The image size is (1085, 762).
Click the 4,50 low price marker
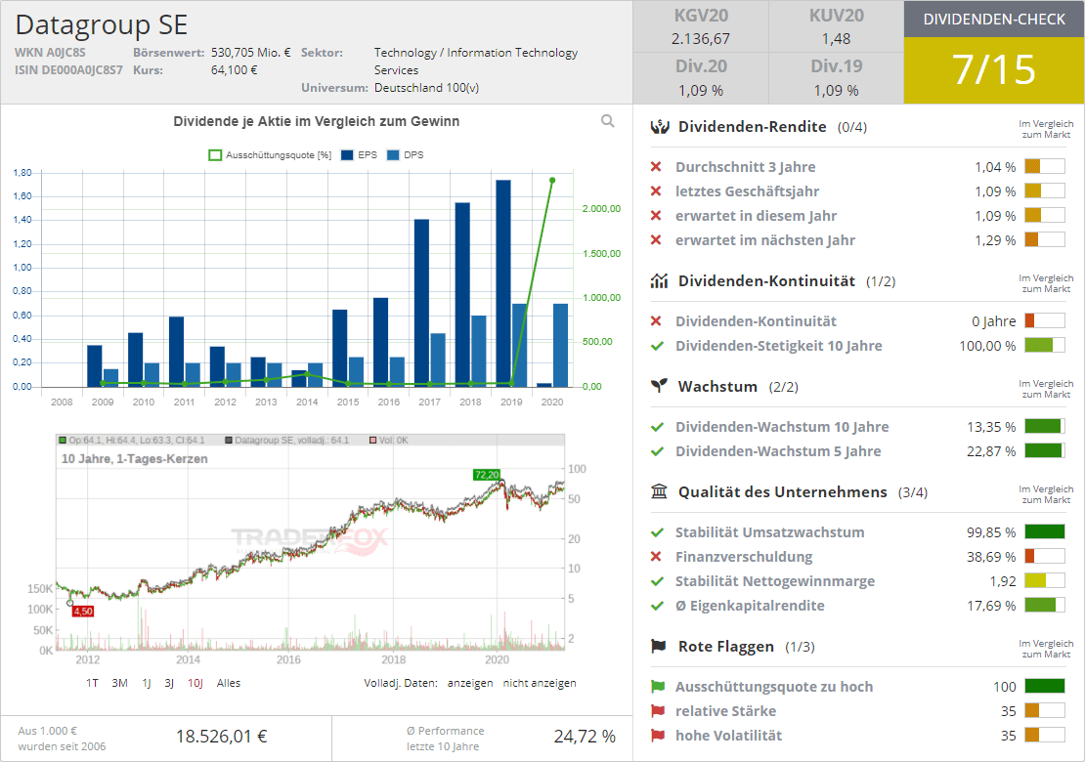[83, 612]
